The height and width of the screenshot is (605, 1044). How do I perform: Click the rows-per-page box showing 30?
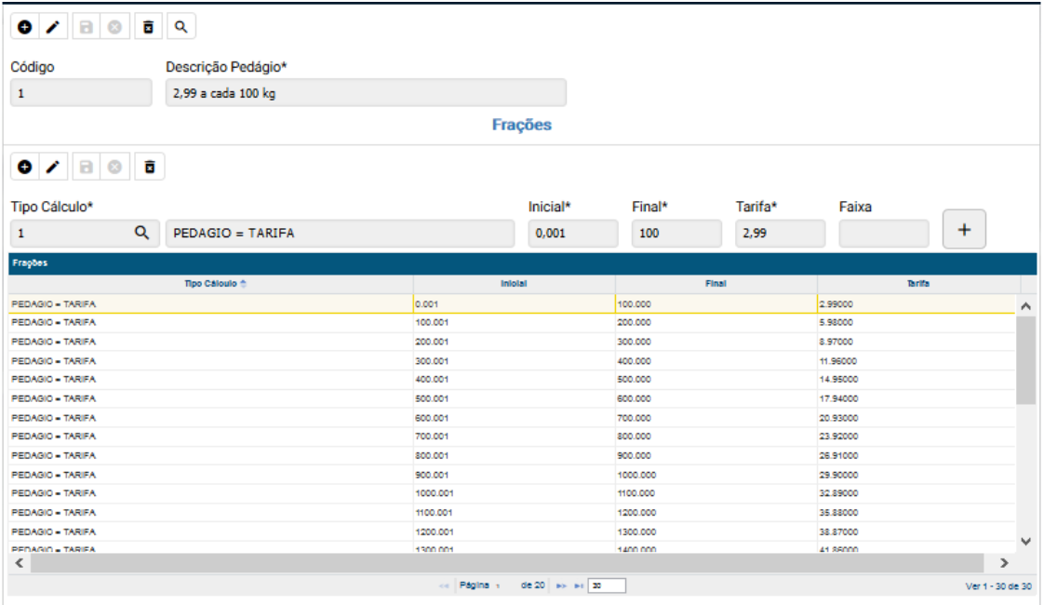[x=607, y=586]
